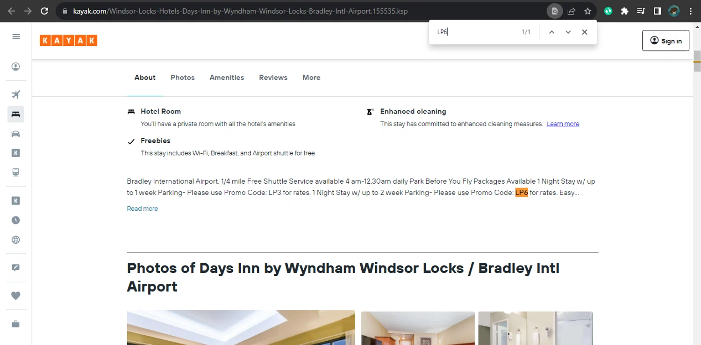
Task: Open the Trips heart icon in sidebar
Action: [16, 295]
